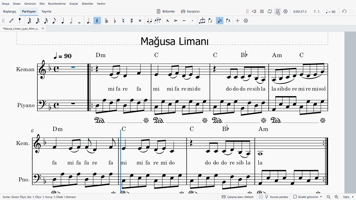The width and height of the screenshot is (356, 200).
Task: Switch to the Başlangıç tab
Action: pyautogui.click(x=10, y=11)
